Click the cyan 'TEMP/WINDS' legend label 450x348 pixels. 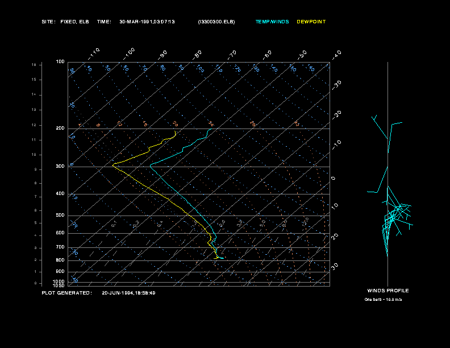[272, 22]
